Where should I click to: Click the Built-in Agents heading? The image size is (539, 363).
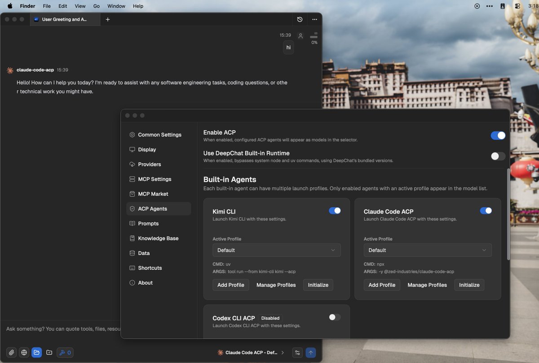pyautogui.click(x=230, y=179)
